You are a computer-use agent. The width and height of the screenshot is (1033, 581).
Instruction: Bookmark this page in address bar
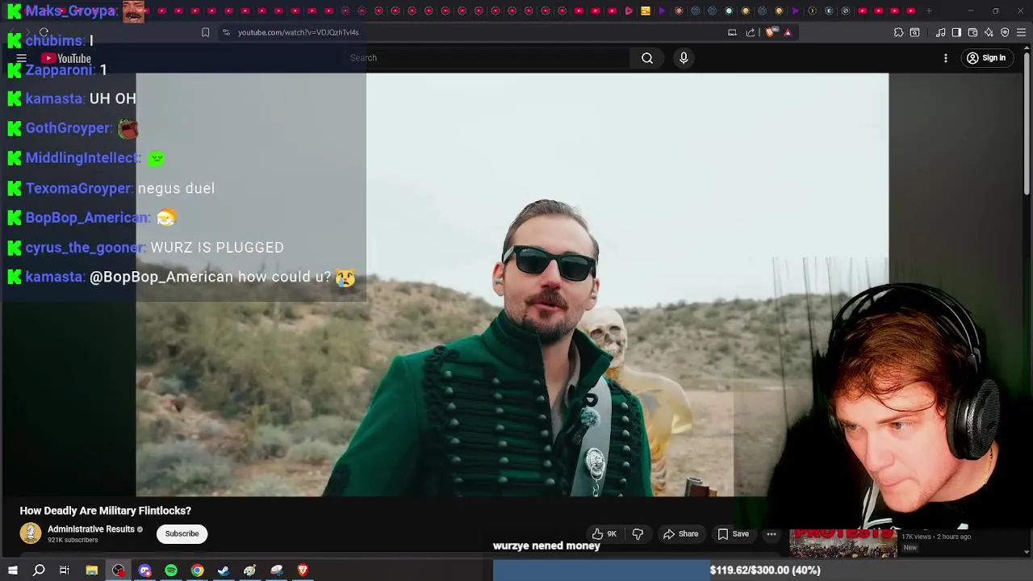[x=205, y=32]
